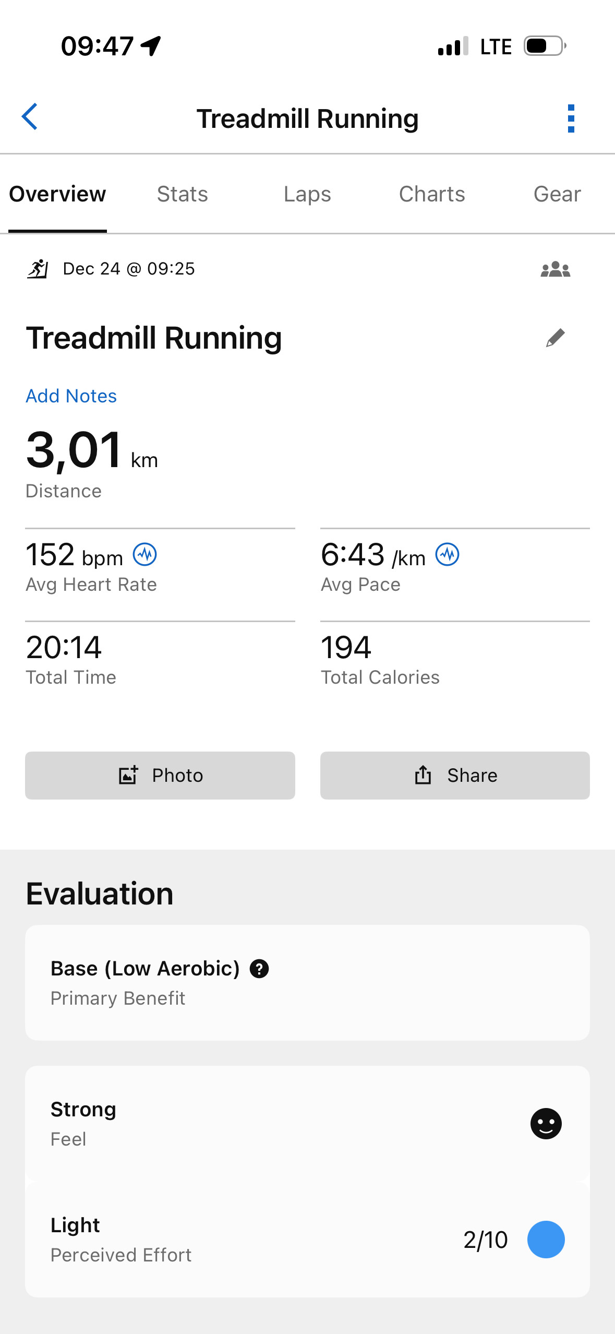Tap heart rate analysis icon beside 152 bpm
This screenshot has width=615, height=1334.
pyautogui.click(x=144, y=554)
